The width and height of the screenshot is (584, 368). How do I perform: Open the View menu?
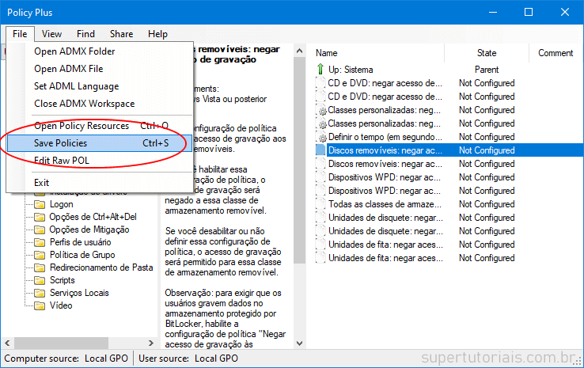(x=52, y=34)
